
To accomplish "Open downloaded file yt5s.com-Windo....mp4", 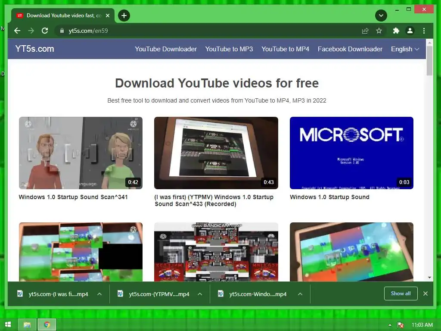I will [252, 294].
